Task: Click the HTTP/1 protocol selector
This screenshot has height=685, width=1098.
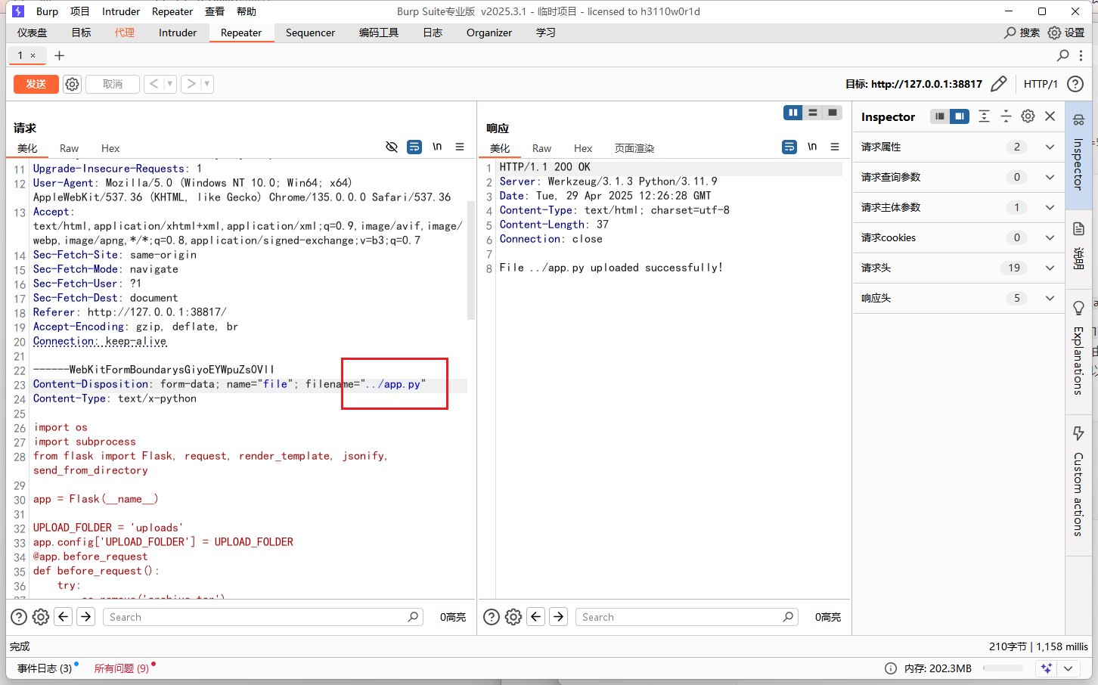Action: (x=1041, y=84)
